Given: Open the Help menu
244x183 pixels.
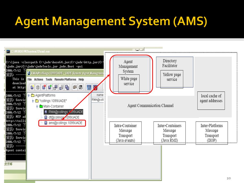Looking at the screenshot, I should [x=81, y=79].
